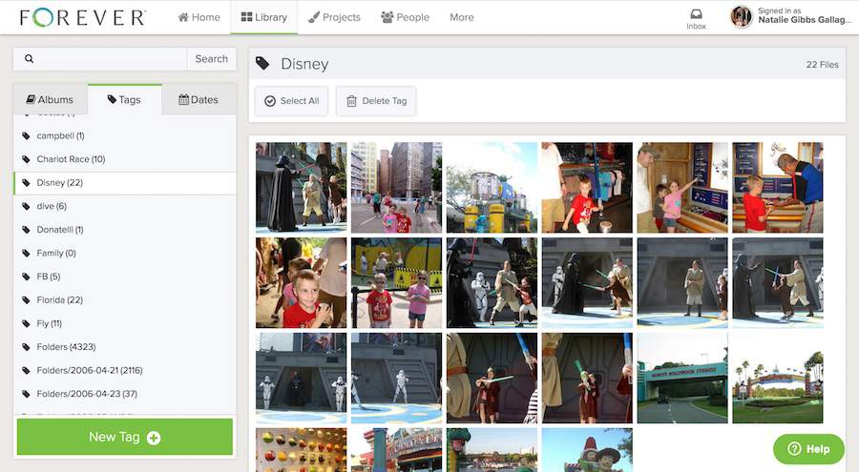Click the user profile avatar
859x472 pixels.
point(742,17)
